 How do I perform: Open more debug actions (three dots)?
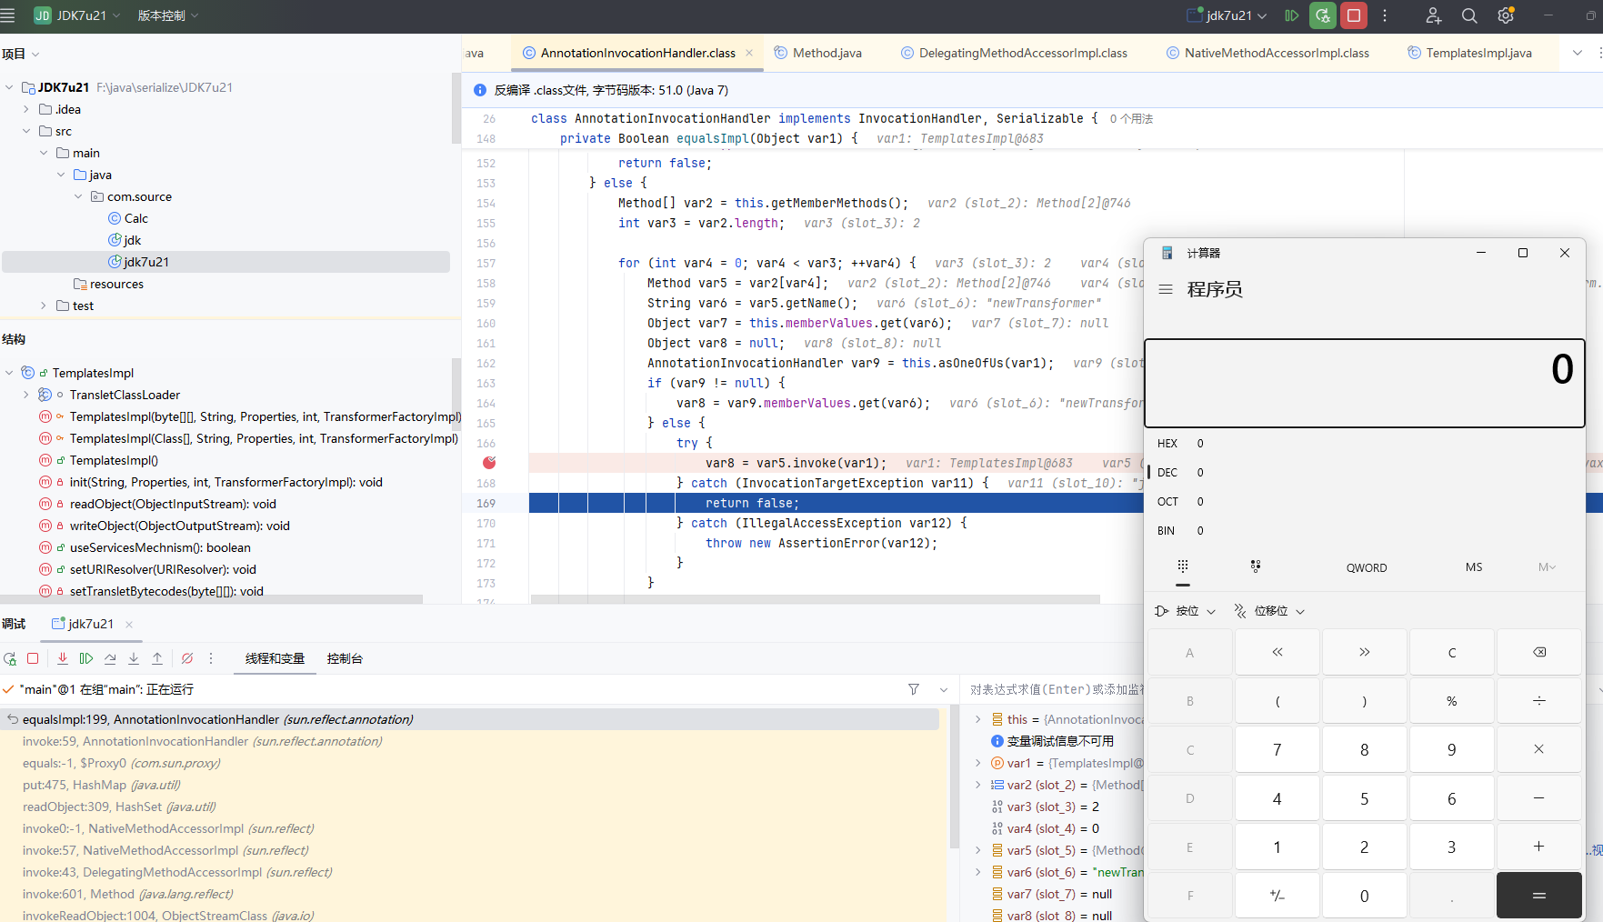coord(211,658)
